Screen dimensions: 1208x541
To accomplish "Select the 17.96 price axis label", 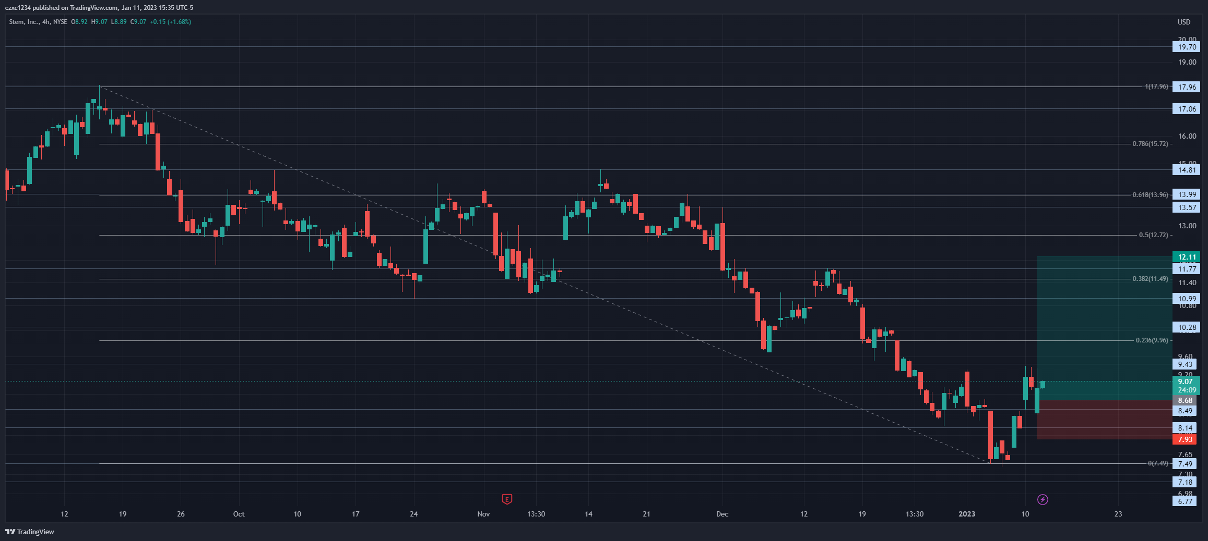I will [1186, 87].
